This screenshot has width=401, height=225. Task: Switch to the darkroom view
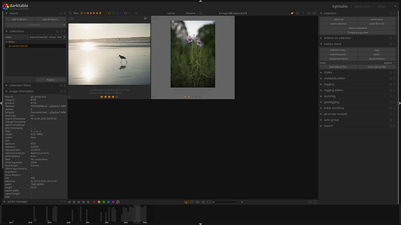pos(362,6)
